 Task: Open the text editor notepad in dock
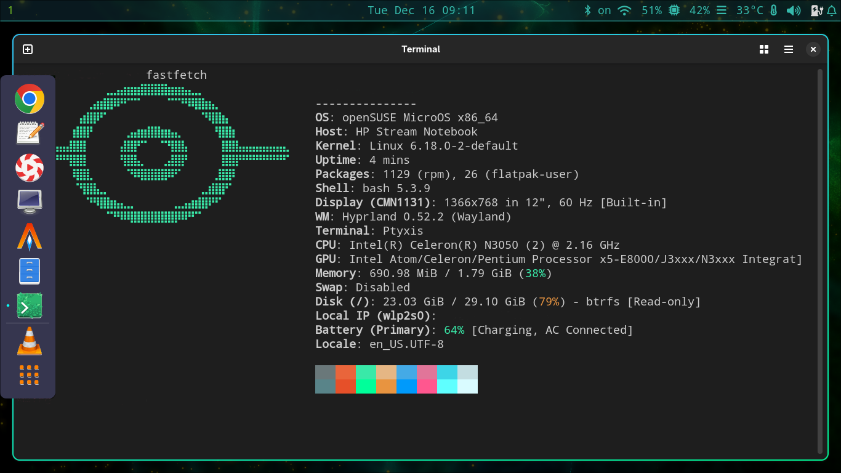(x=30, y=133)
